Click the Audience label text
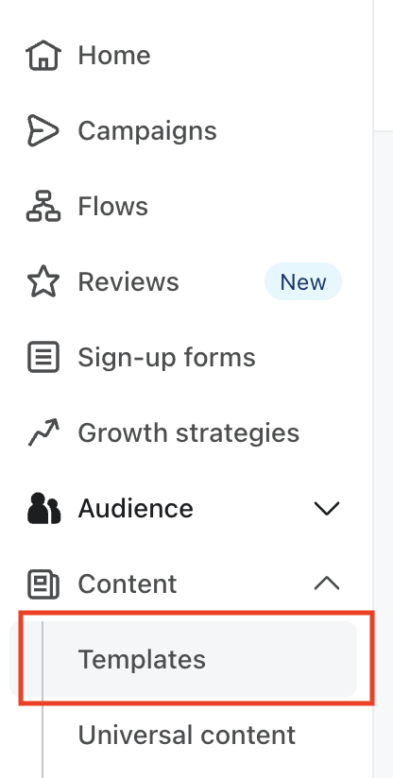Image resolution: width=393 pixels, height=778 pixels. coord(135,508)
